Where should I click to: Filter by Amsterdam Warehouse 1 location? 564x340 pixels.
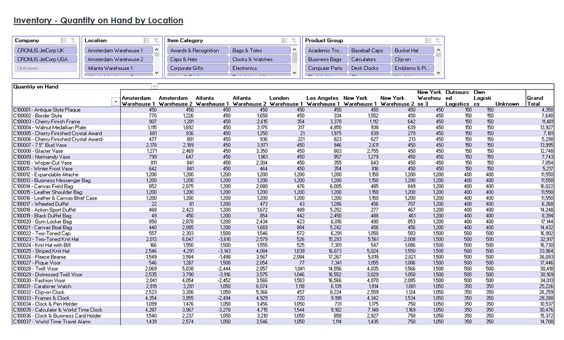(x=119, y=50)
